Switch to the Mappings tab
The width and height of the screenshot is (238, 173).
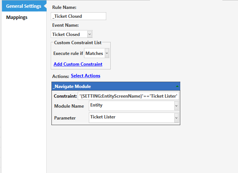[x=17, y=17]
